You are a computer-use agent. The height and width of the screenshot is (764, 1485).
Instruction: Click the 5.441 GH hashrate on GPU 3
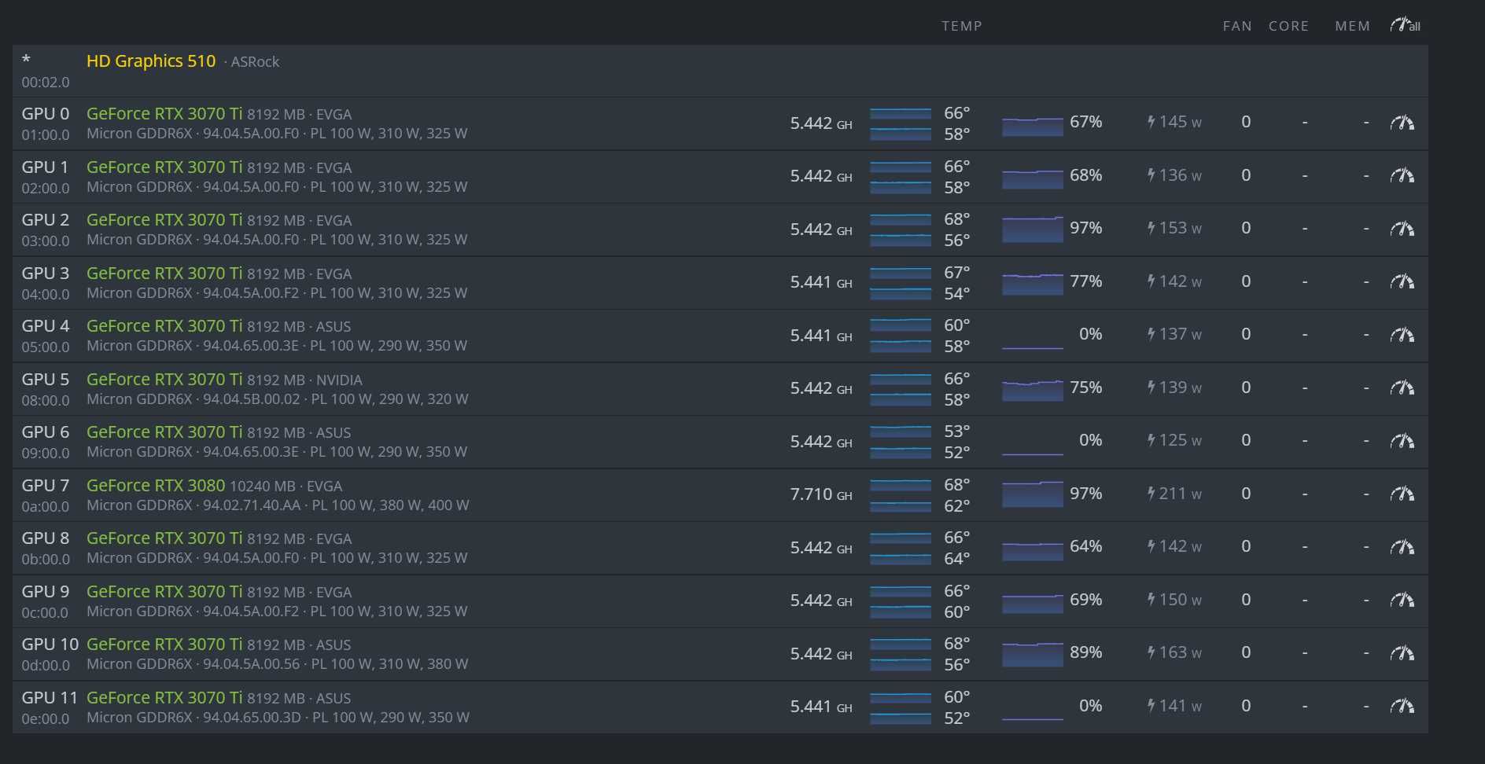821,282
